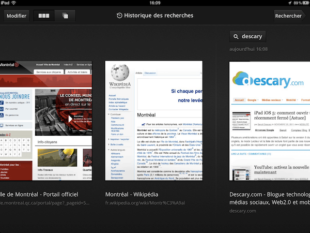Tap the 16:09 clock in status bar
The height and width of the screenshot is (233, 310).
(x=155, y=3)
